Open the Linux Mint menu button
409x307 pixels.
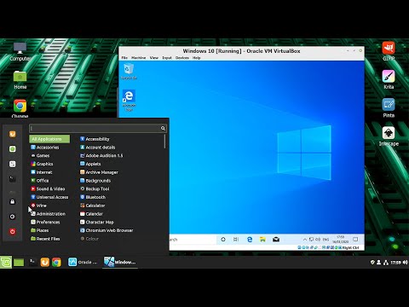(6, 262)
